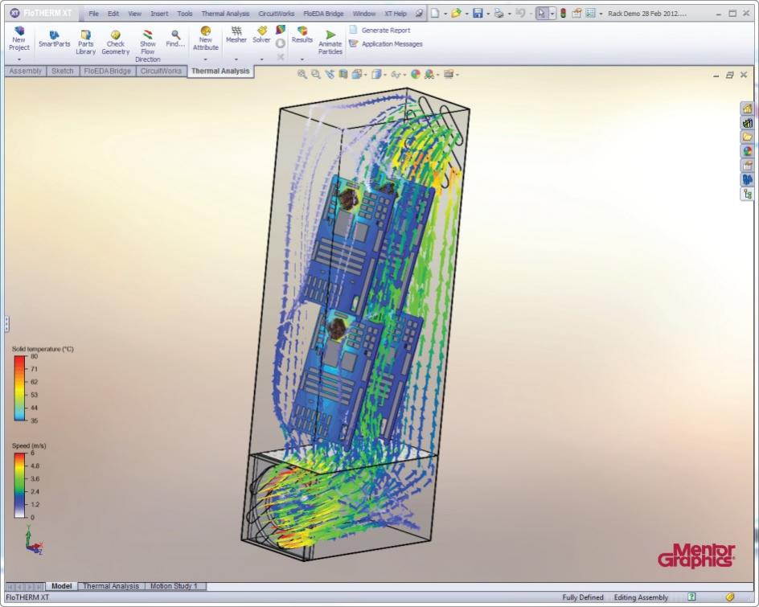Click the Find magnifier icon
759x607 pixels.
pos(176,35)
